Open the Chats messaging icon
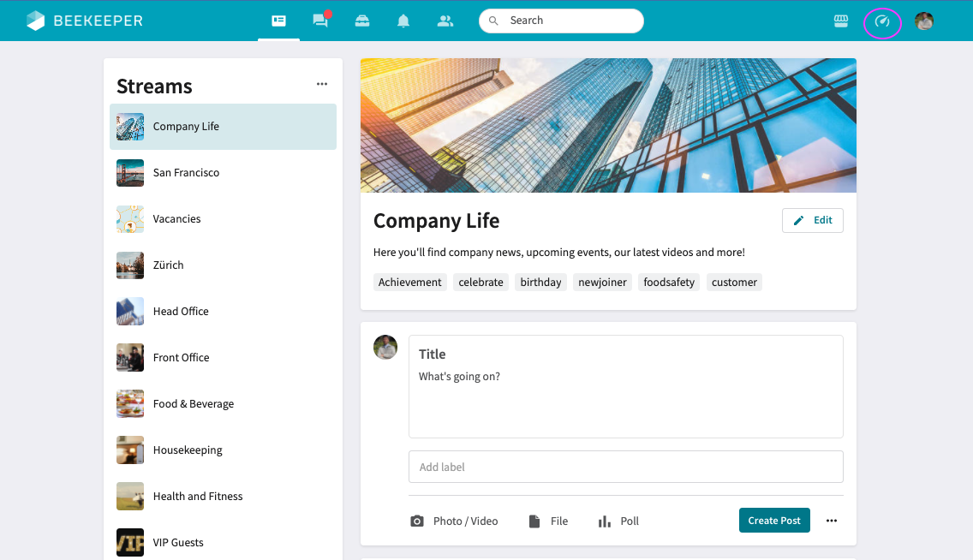The width and height of the screenshot is (973, 560). pyautogui.click(x=320, y=20)
